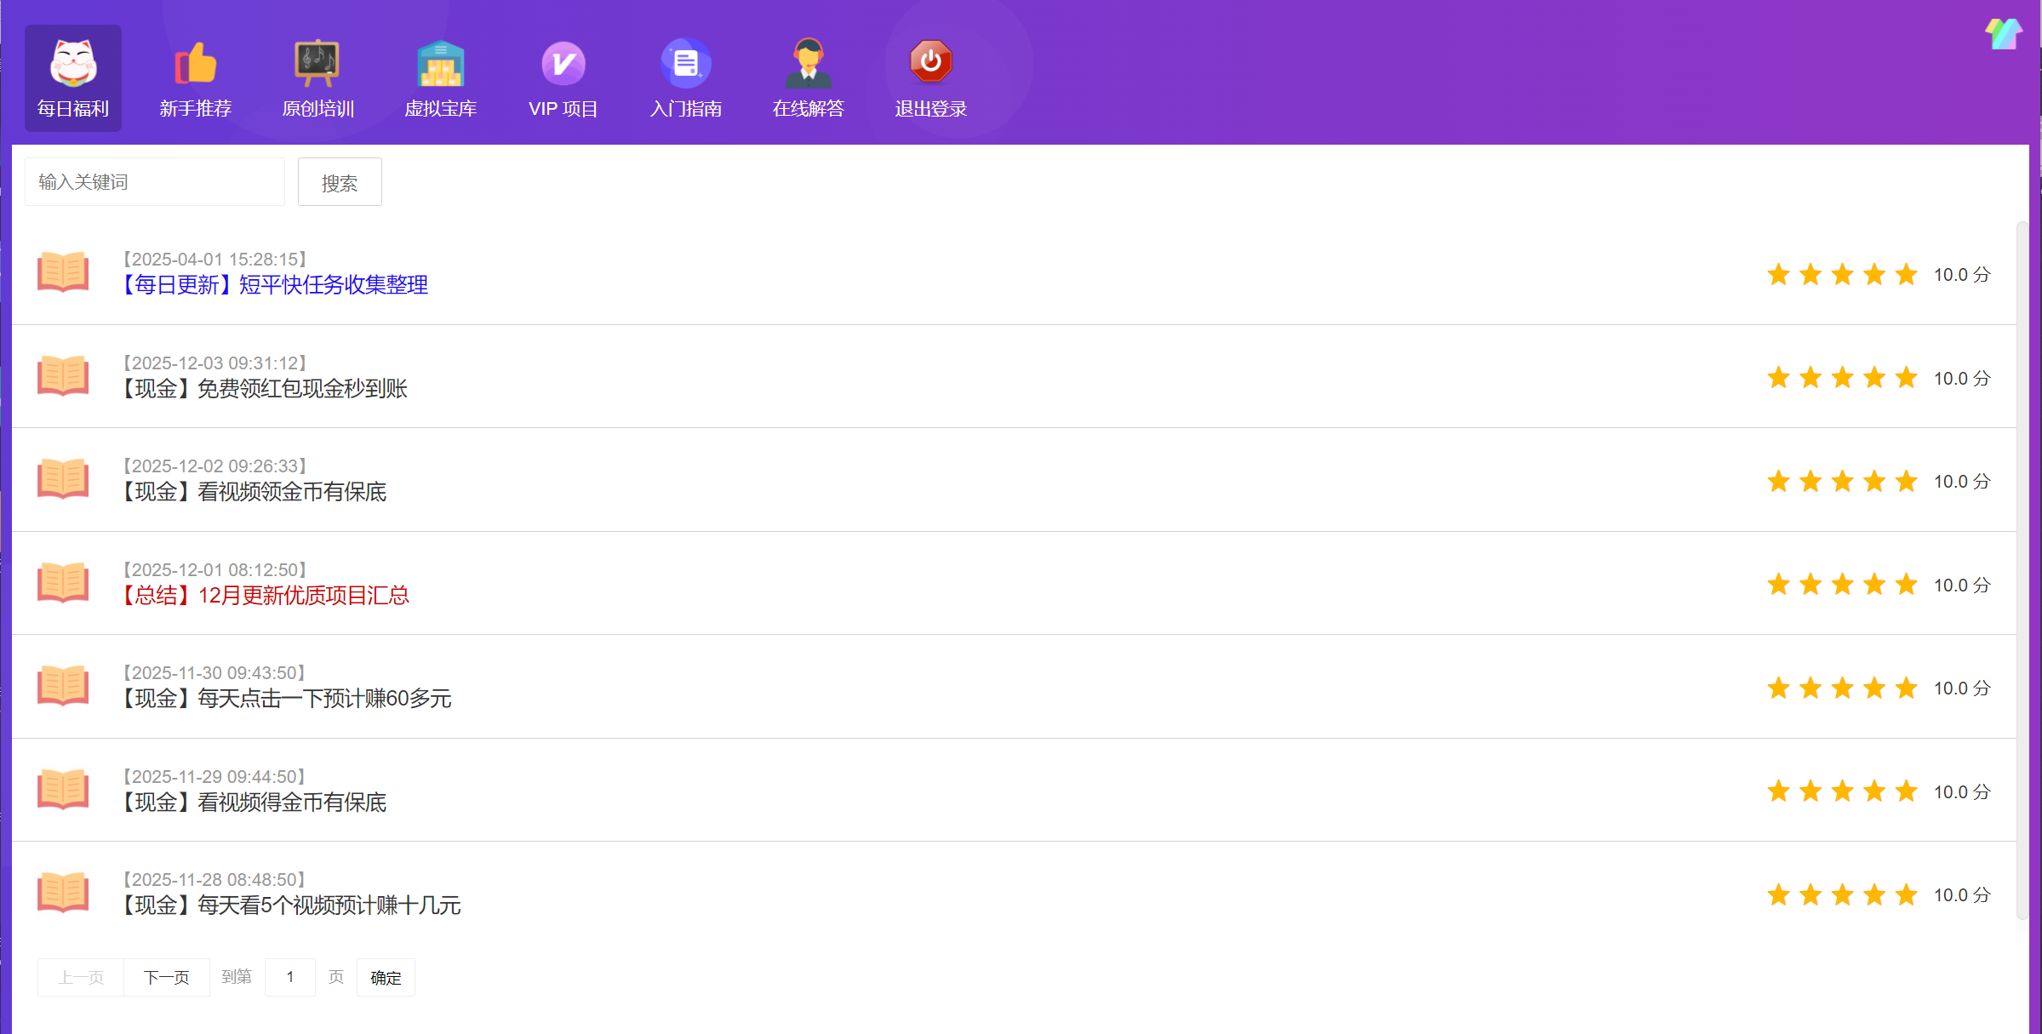The height and width of the screenshot is (1034, 2042).
Task: Click the book icon beside 短平快任务收集整理
Action: point(63,271)
